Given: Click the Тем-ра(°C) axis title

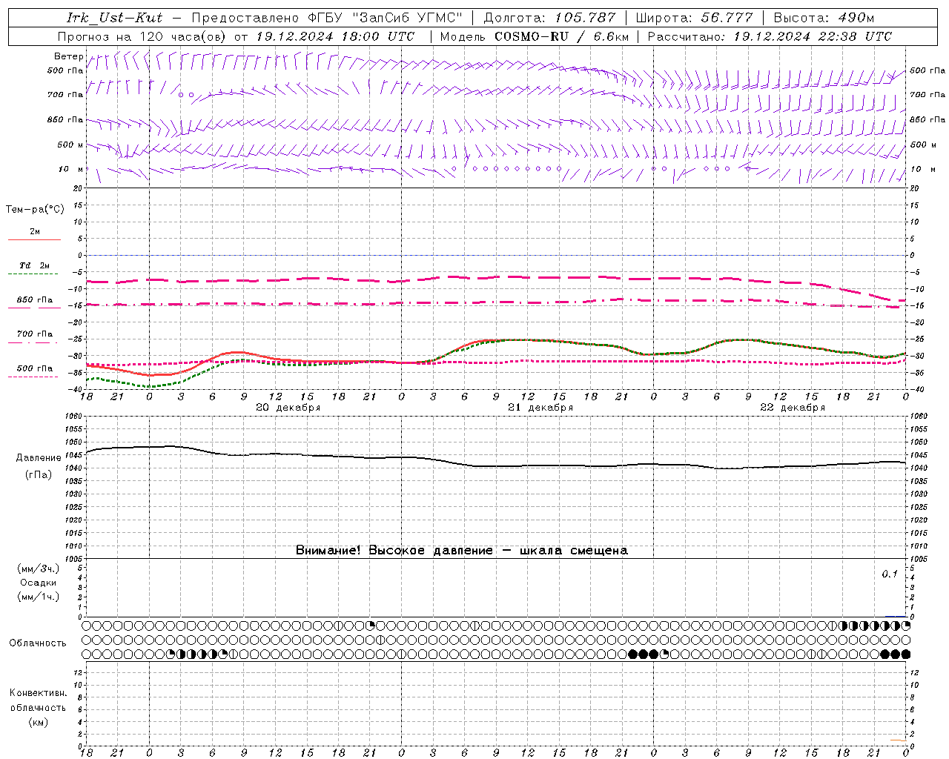Looking at the screenshot, I should [35, 210].
